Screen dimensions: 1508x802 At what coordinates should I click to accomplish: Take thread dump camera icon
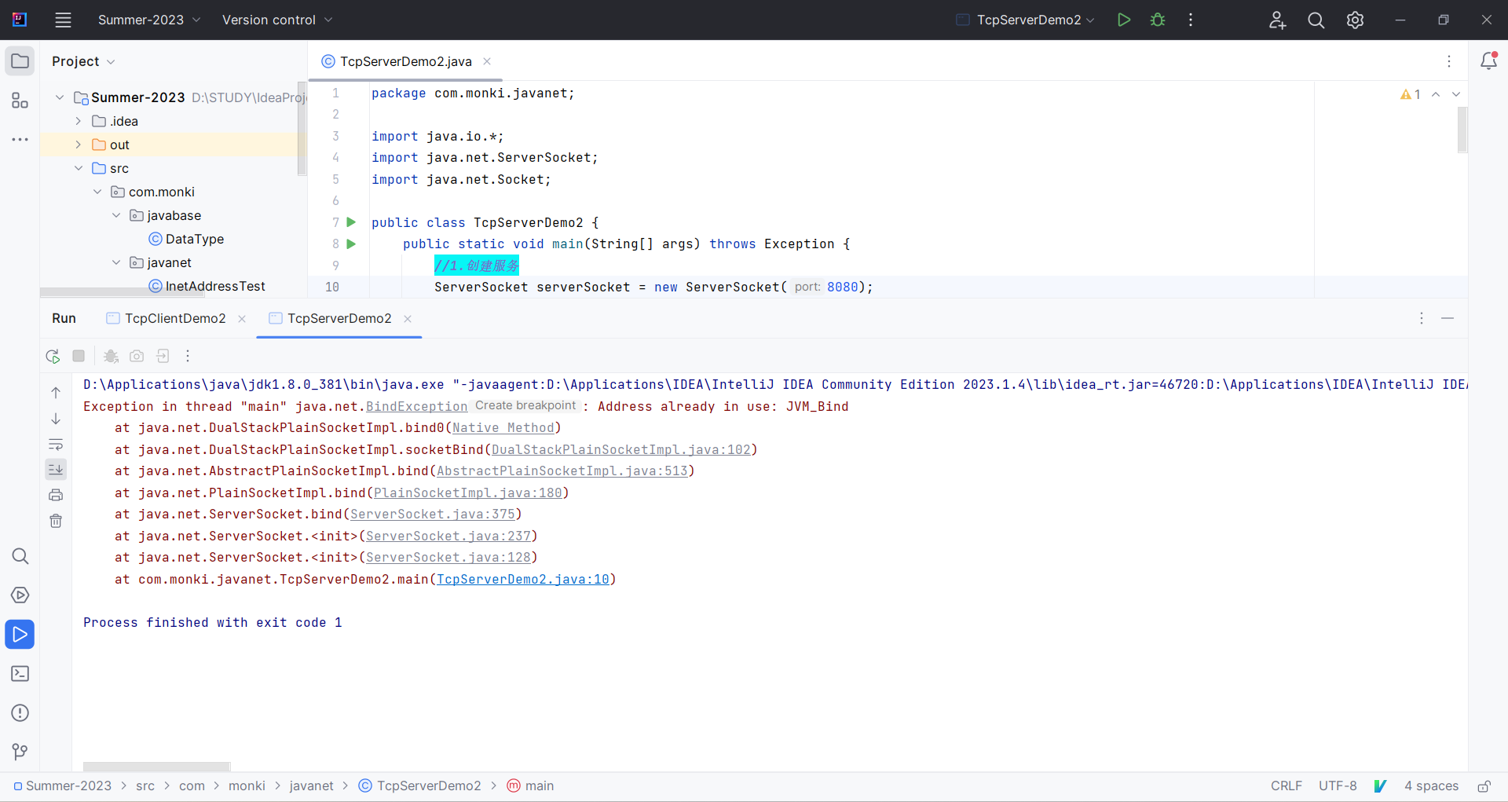137,356
